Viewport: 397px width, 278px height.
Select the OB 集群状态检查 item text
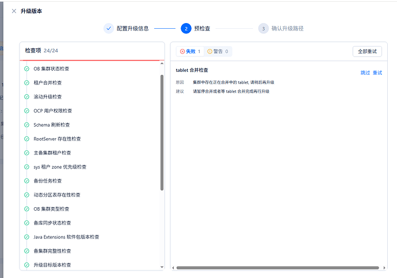51,68
